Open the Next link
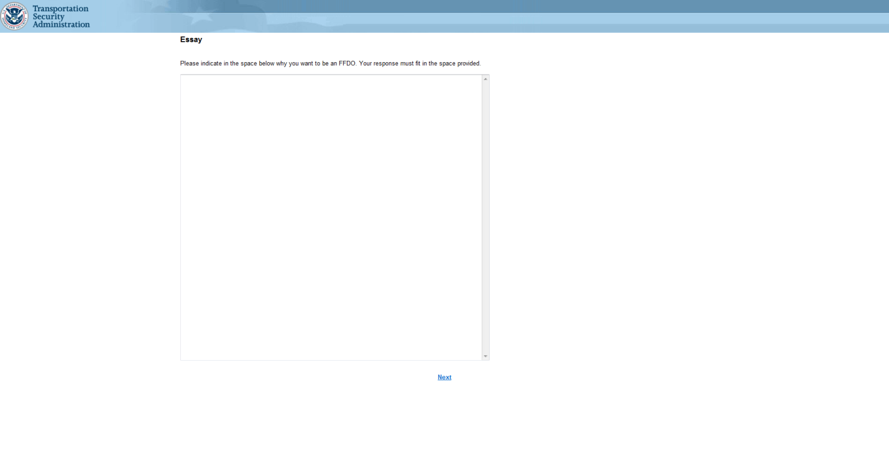 (444, 378)
